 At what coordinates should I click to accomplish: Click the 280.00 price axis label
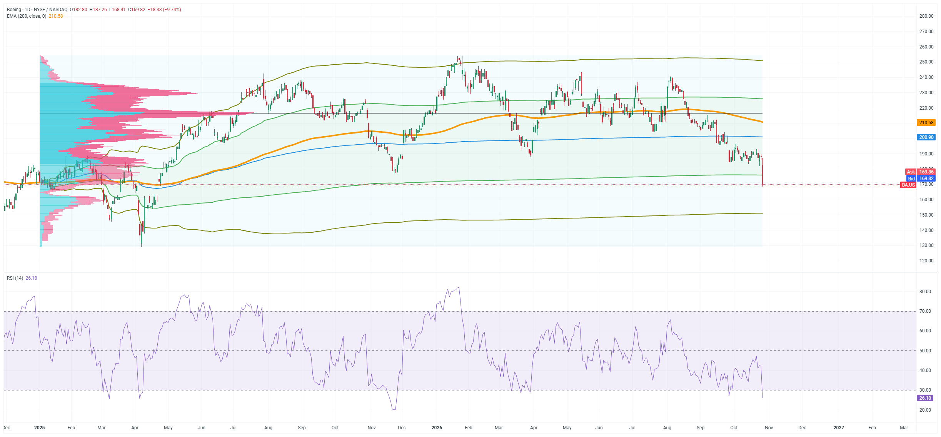926,16
